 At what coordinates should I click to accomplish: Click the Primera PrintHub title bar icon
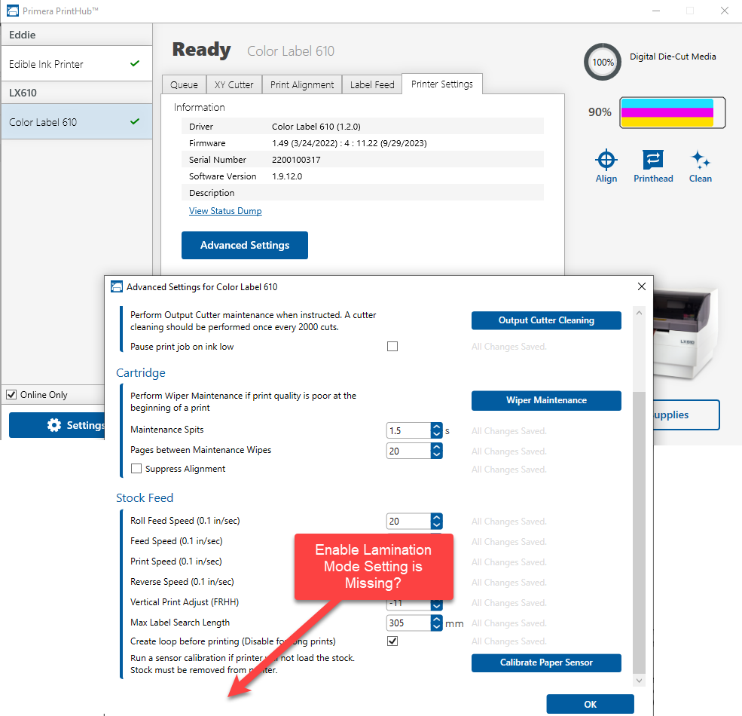click(13, 11)
